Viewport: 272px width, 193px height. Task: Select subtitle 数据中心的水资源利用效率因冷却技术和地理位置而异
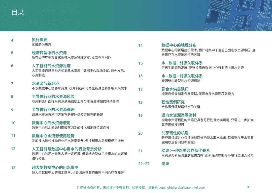71,128
